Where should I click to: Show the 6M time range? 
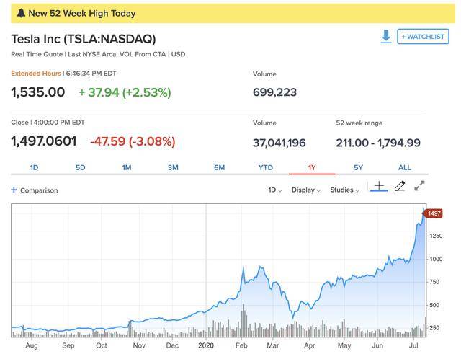coord(220,167)
